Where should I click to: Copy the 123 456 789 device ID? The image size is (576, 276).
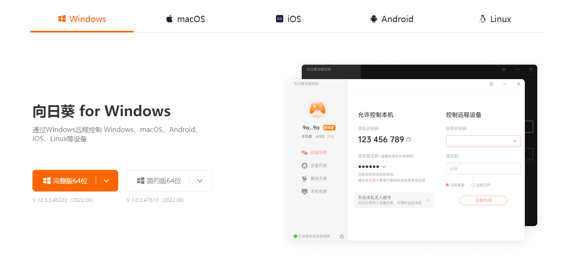409,139
